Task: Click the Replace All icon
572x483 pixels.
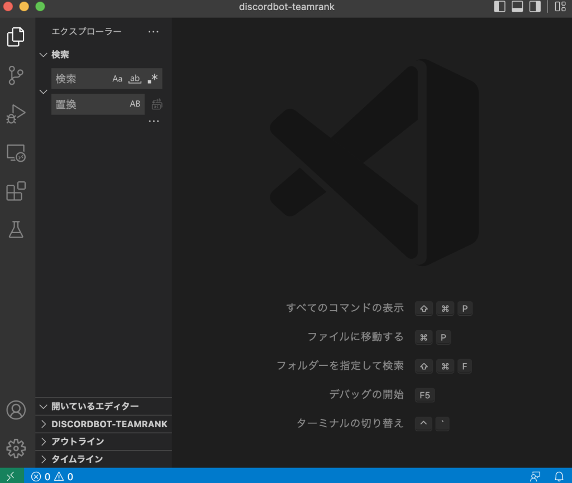Action: [157, 104]
